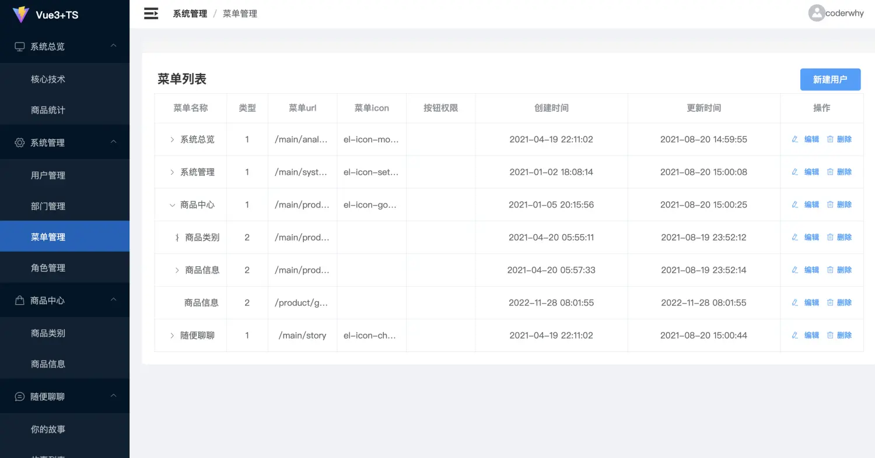Go to 核心技术 in the sidebar

[x=48, y=79]
